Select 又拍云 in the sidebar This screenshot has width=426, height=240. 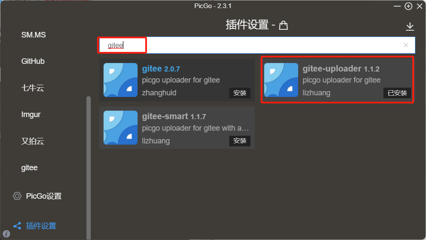point(33,141)
